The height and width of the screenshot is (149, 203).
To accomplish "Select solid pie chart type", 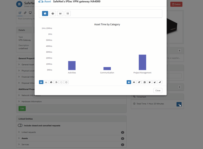I will [x=51, y=82].
